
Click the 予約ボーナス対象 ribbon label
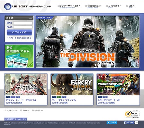point(44,18)
